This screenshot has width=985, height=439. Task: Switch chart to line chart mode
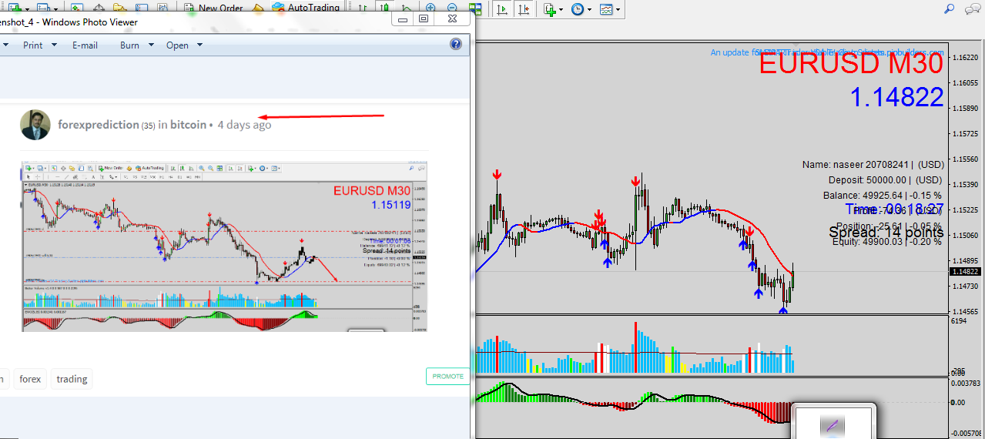pos(405,7)
